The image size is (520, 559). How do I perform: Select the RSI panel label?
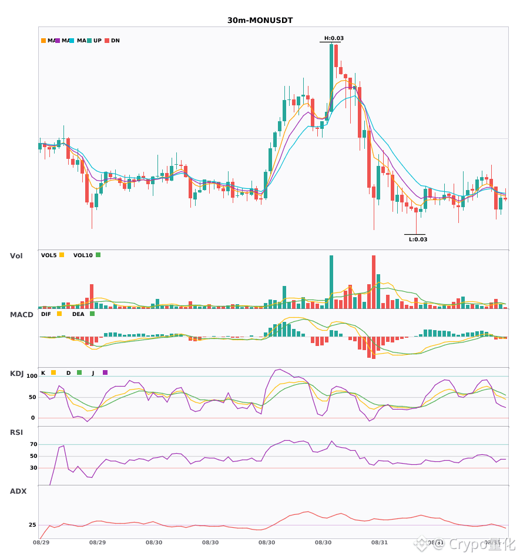pos(16,432)
